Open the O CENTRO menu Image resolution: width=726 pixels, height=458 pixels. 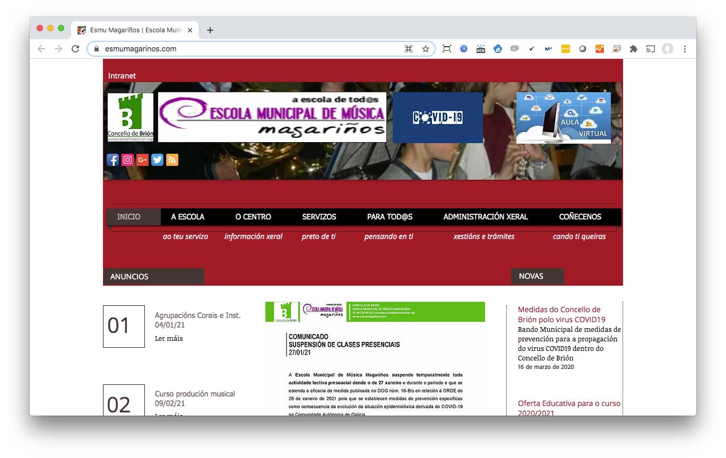pyautogui.click(x=253, y=217)
